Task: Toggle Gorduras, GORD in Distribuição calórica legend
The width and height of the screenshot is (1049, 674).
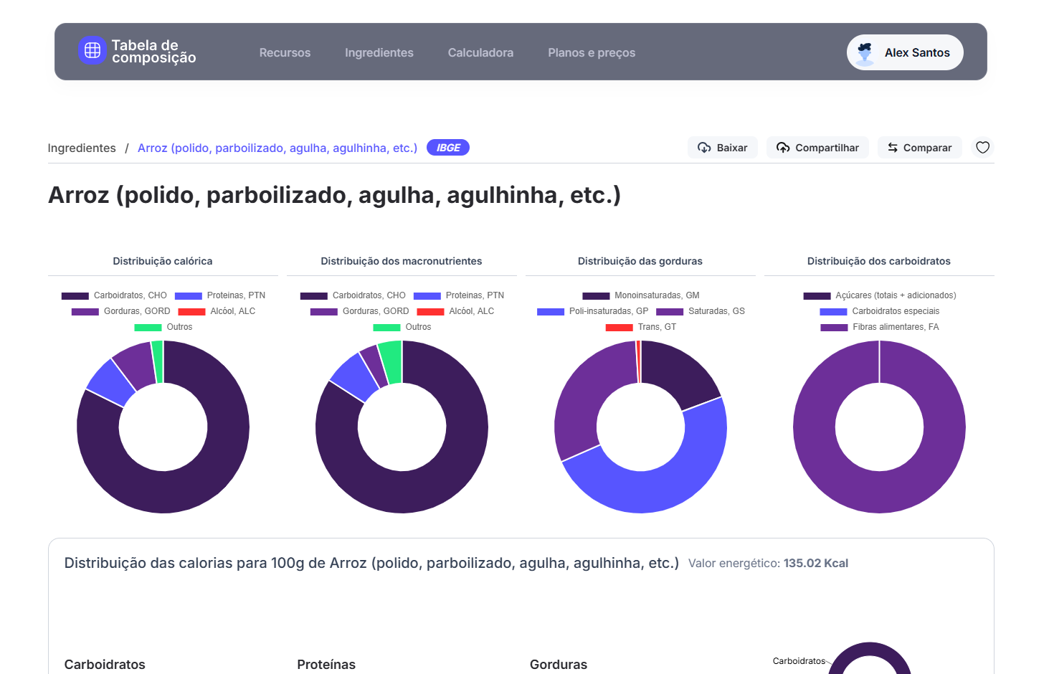Action: (x=120, y=311)
